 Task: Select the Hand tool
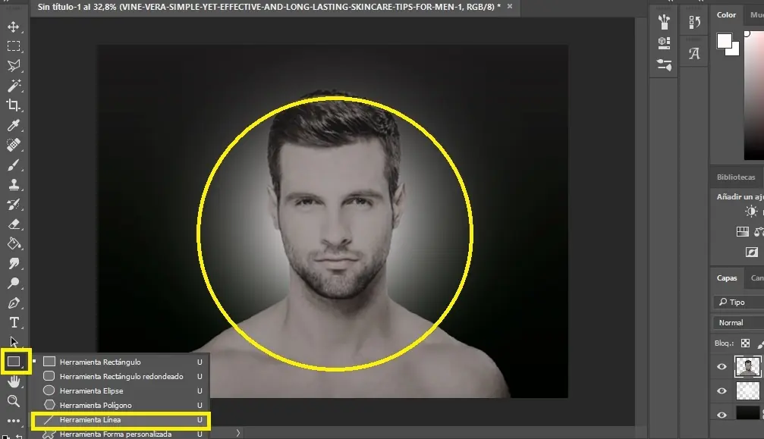pyautogui.click(x=14, y=381)
